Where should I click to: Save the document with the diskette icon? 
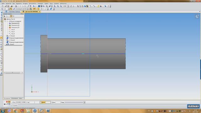tap(8, 6)
